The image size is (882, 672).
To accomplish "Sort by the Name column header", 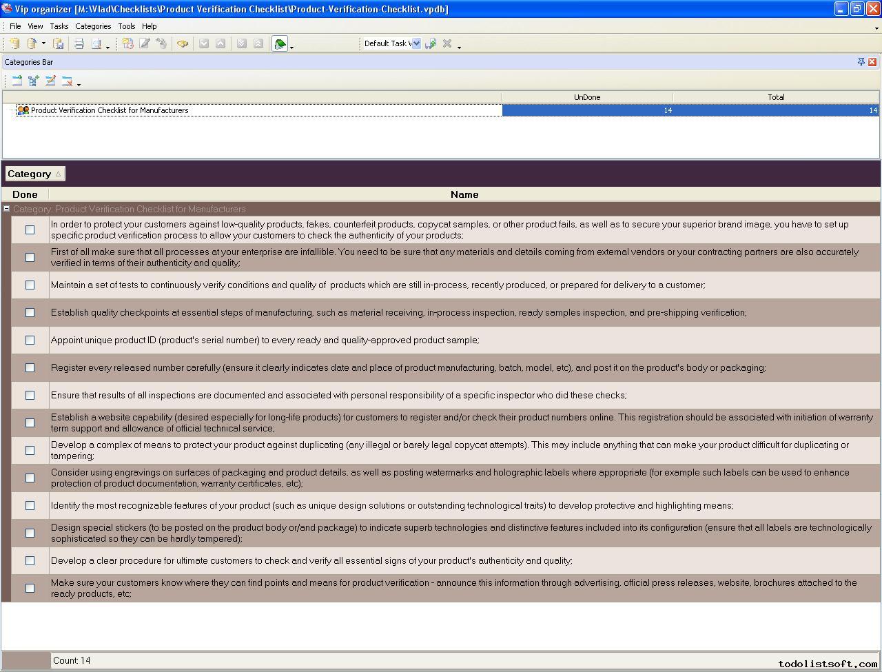I will [464, 194].
